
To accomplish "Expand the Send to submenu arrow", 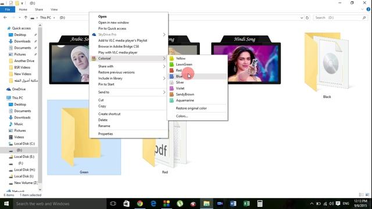I will pos(164,92).
